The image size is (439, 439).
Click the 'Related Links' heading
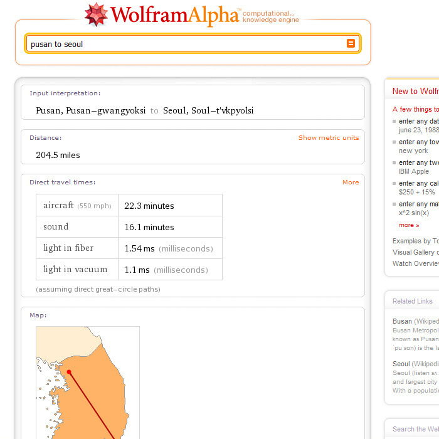pyautogui.click(x=413, y=301)
